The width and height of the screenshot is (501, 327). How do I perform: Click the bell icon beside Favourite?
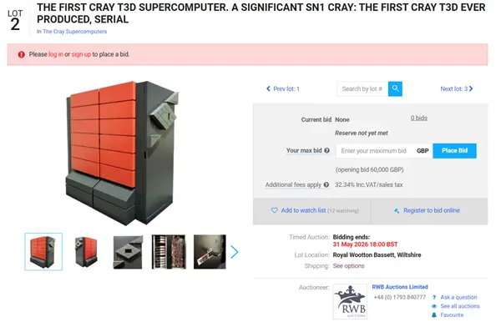point(434,315)
